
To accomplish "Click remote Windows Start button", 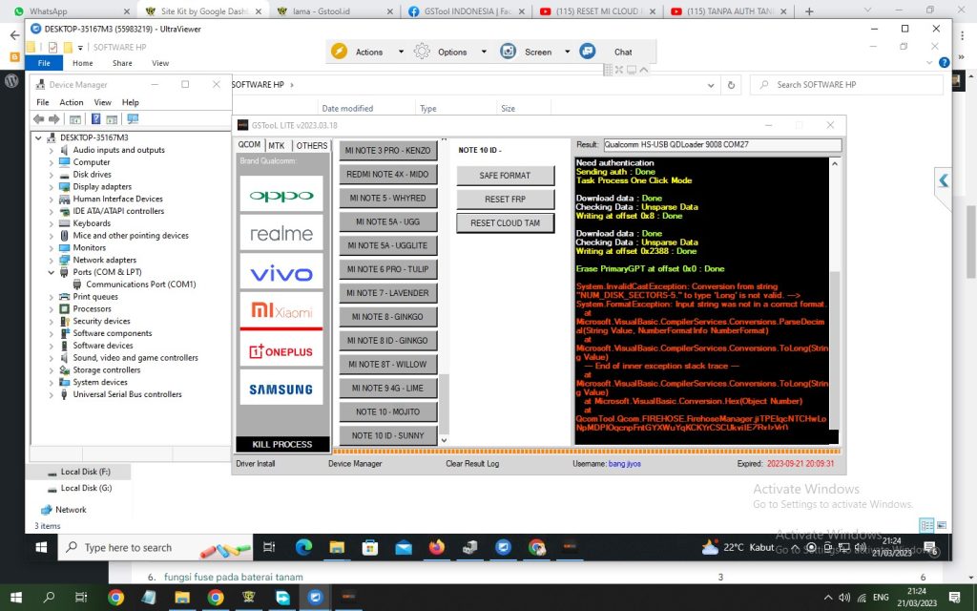I will click(x=41, y=547).
